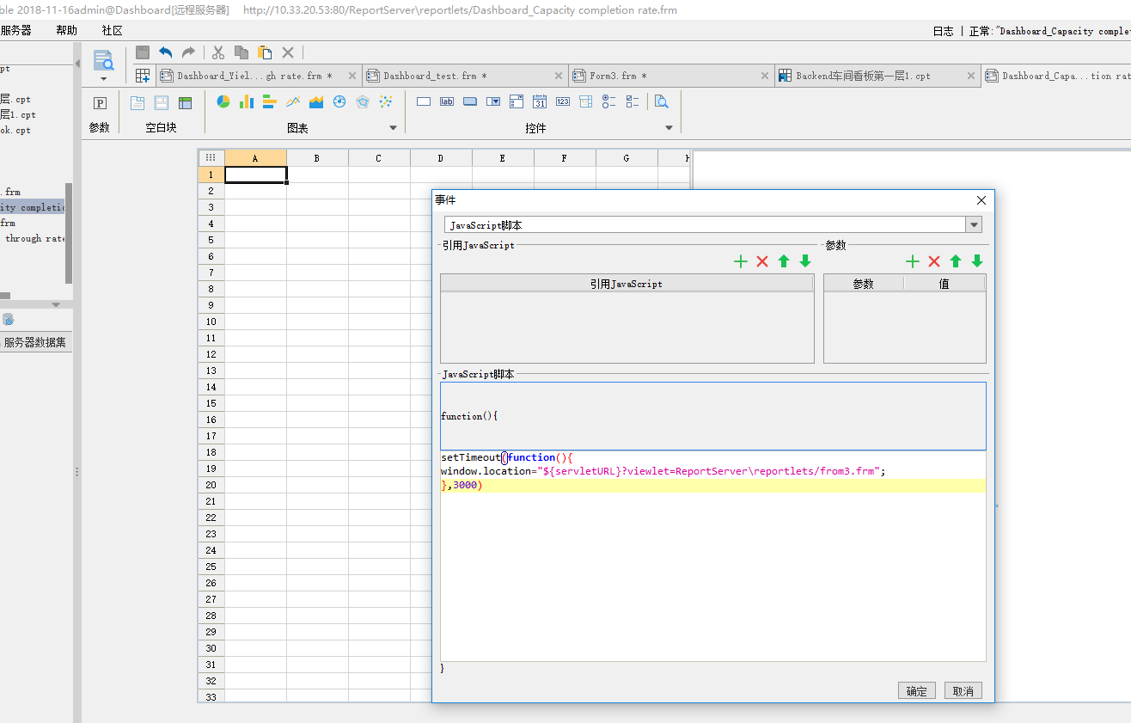Close the Dashboard_test.frm tab
The width and height of the screenshot is (1131, 723).
(x=559, y=76)
